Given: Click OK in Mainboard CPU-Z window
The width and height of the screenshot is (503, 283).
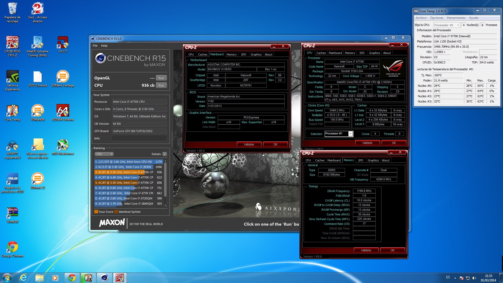Looking at the screenshot, I should pyautogui.click(x=275, y=144).
